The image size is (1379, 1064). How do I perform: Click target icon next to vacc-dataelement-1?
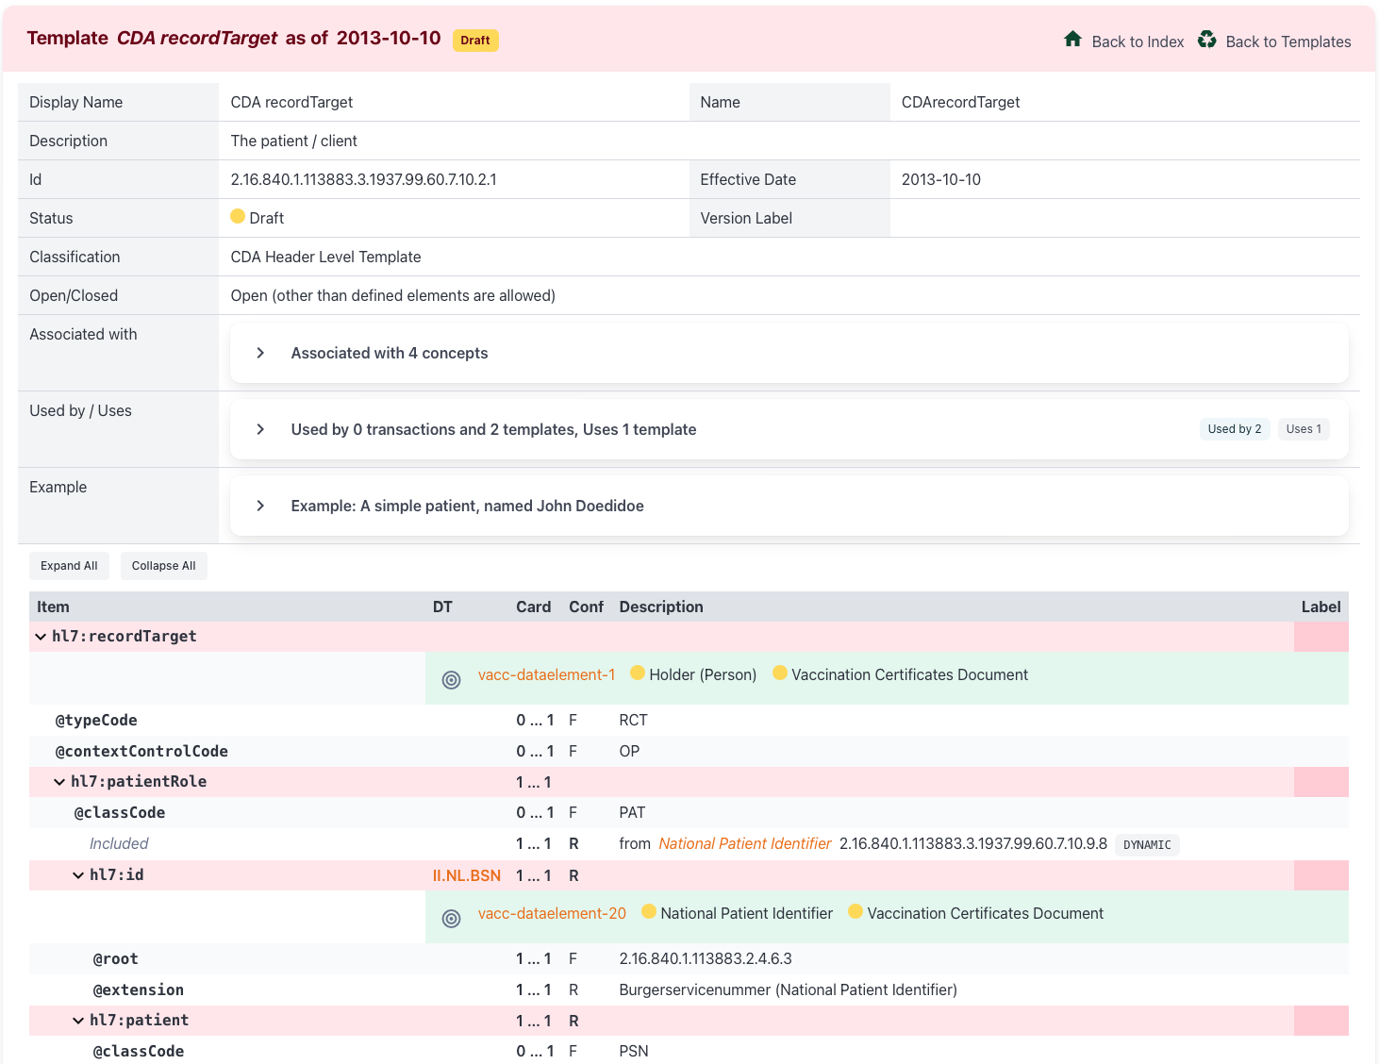451,680
